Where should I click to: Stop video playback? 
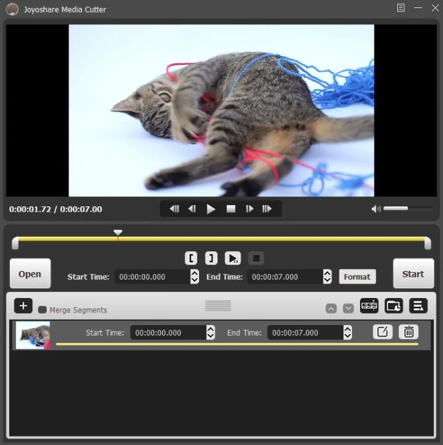(x=231, y=209)
